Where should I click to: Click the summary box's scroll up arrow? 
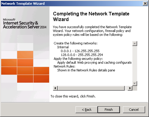(135, 44)
